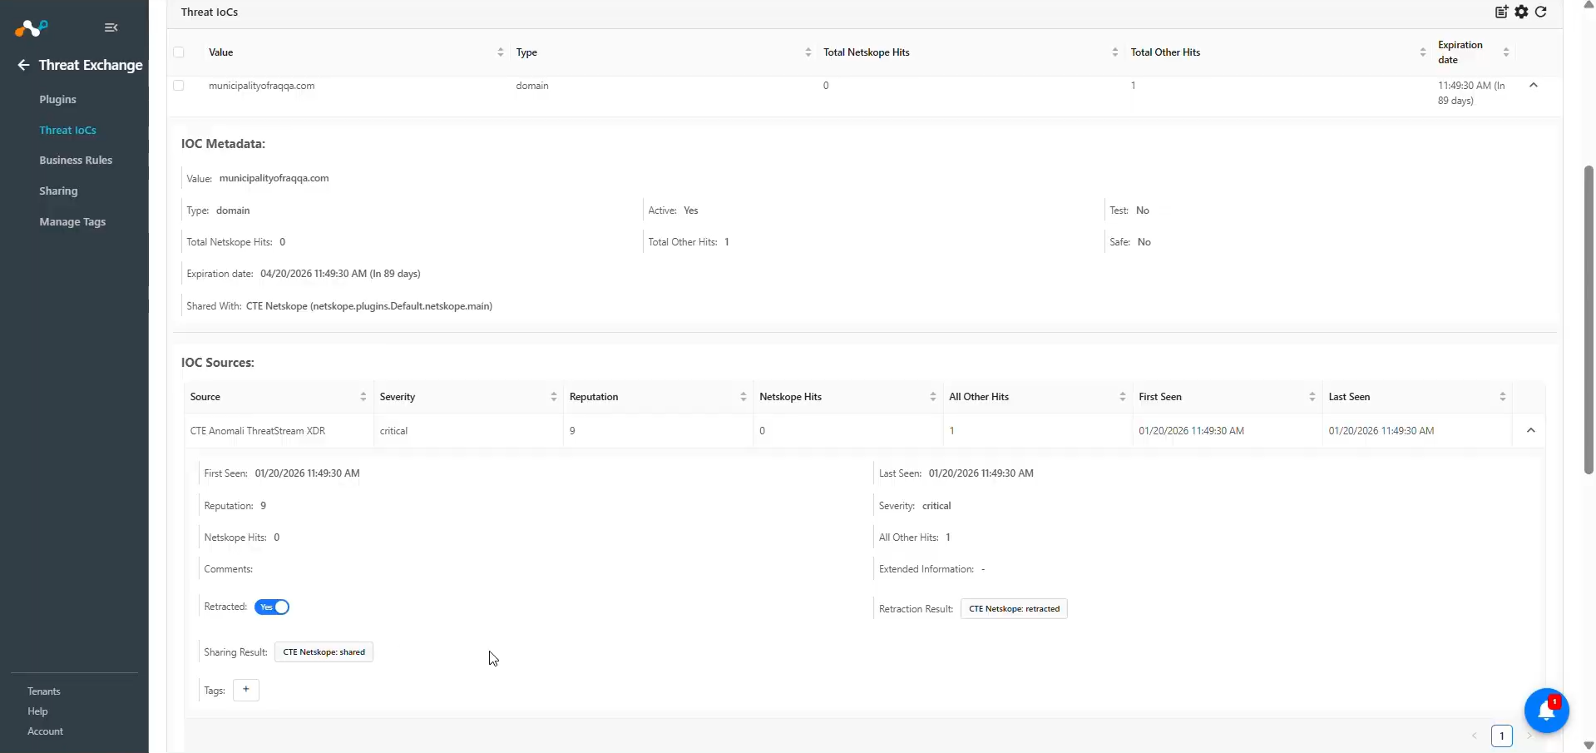
Task: Sort by Total Other Hits column
Action: click(x=1423, y=52)
